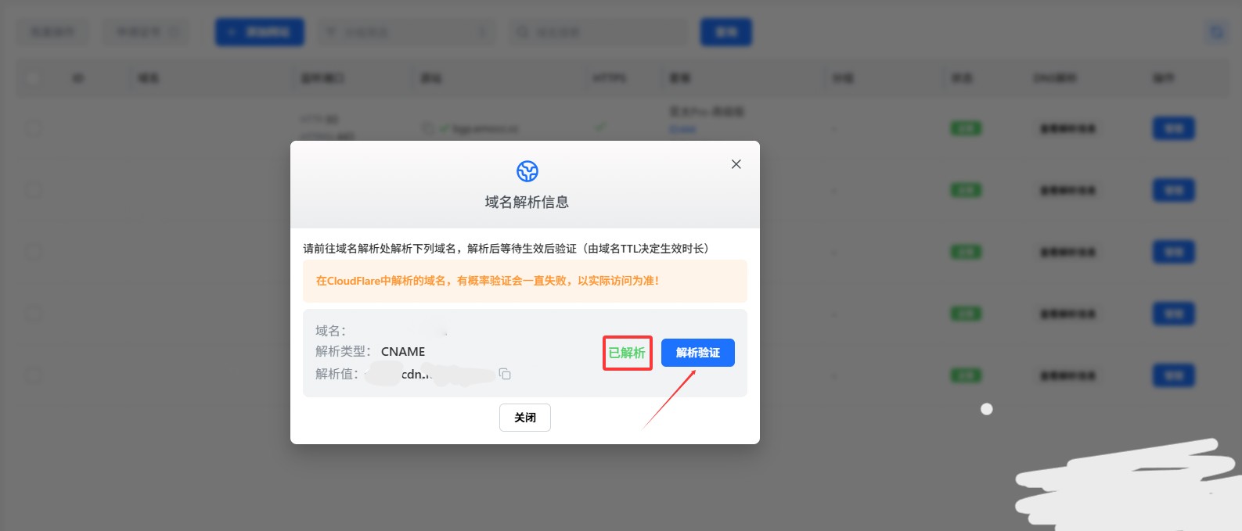Screen dimensions: 1242x531
Task: Toggle the select-all checkbox in the background table header
Action: tap(32, 78)
